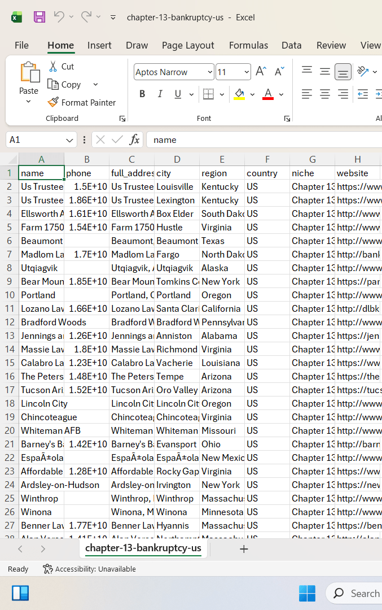This screenshot has height=610, width=382.
Task: Expand the Name Box dropdown arrow
Action: [x=69, y=140]
